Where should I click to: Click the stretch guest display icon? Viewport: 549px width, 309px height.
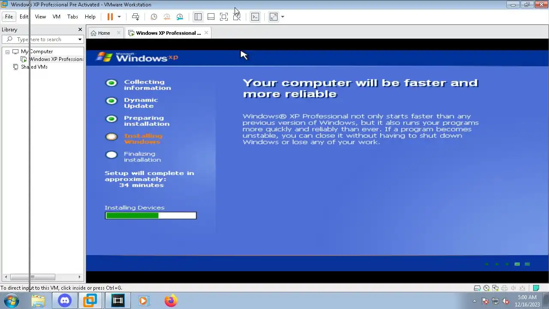(x=274, y=17)
